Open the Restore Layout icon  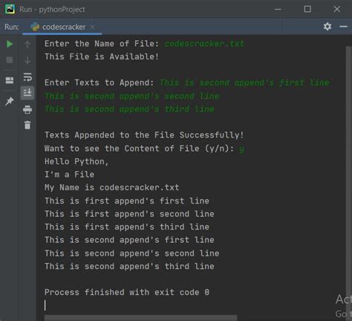pos(10,80)
